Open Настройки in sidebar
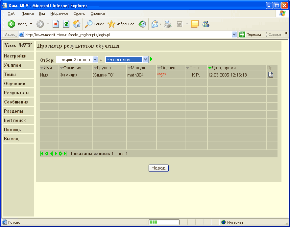 (x=18, y=56)
